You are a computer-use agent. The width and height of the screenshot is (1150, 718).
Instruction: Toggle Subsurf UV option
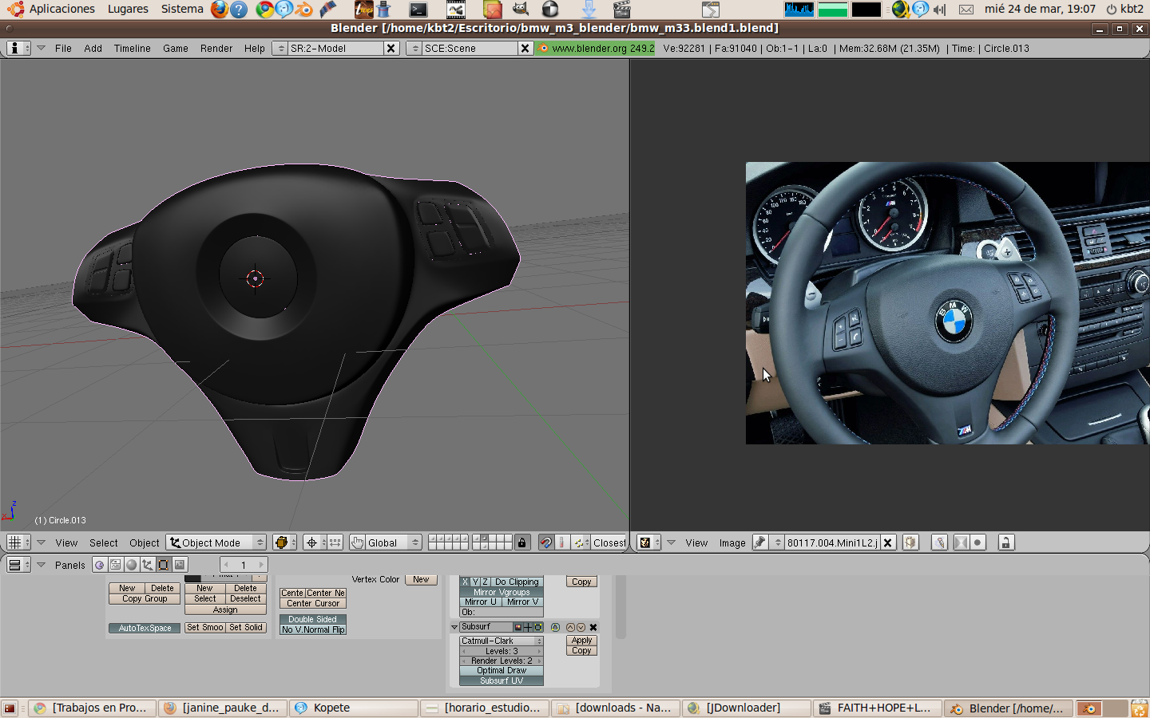(x=502, y=681)
